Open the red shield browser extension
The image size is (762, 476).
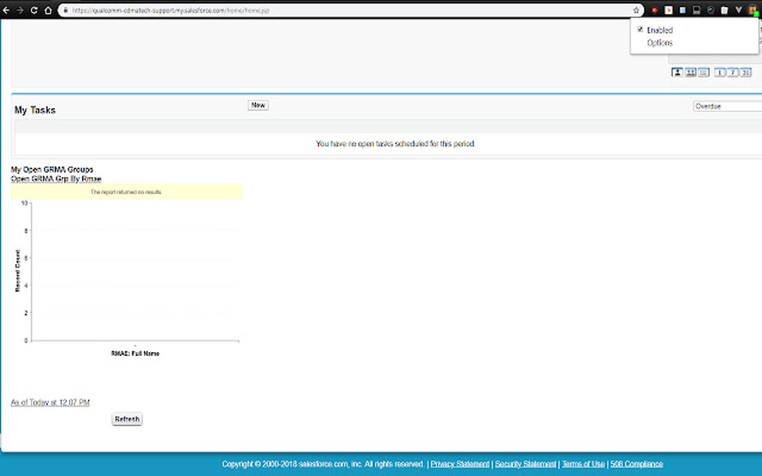(x=654, y=10)
